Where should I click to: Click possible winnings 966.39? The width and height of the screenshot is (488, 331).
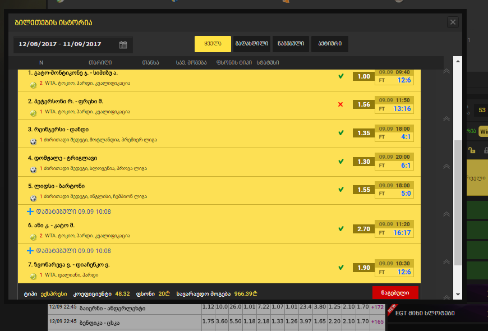pos(246,293)
